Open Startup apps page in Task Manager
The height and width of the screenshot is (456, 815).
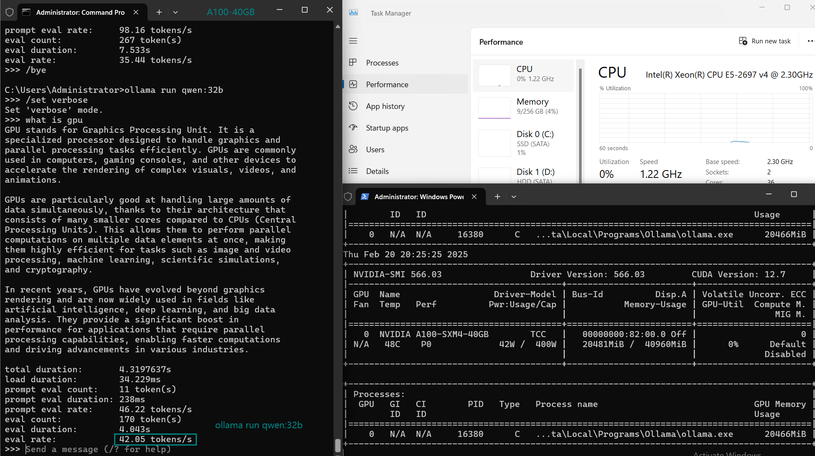coord(406,128)
